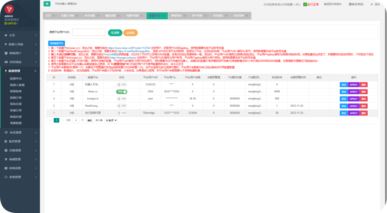The image size is (387, 213).
Task: Click the green 搜索 search button
Action: coord(115,33)
